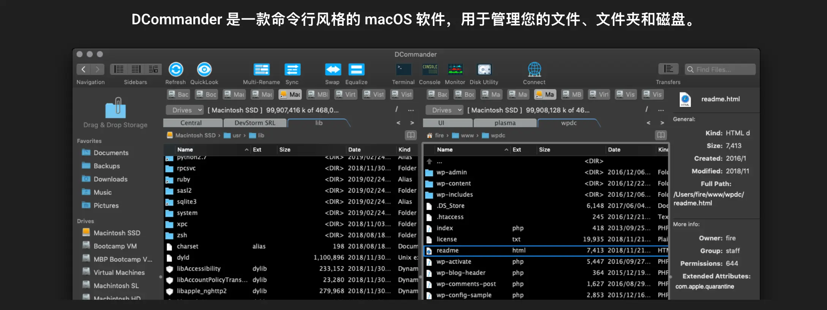Open the right panel Drives dropdown
827x310 pixels.
click(x=444, y=110)
